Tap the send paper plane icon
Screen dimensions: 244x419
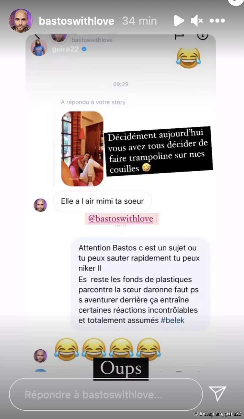(x=218, y=394)
